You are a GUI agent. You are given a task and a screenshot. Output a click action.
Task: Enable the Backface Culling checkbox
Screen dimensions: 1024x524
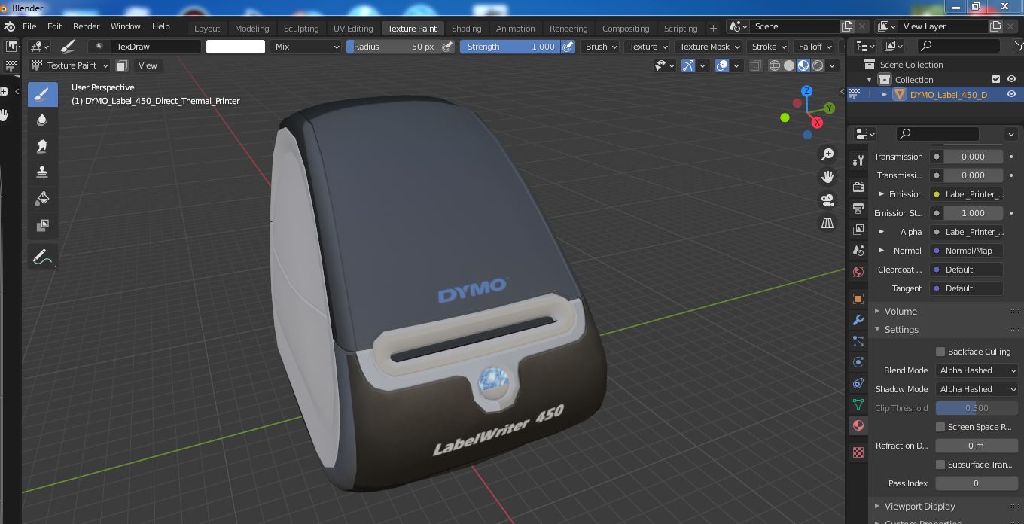click(x=940, y=352)
